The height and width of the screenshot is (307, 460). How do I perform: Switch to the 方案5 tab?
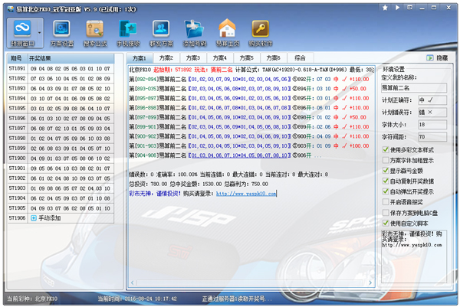click(246, 58)
